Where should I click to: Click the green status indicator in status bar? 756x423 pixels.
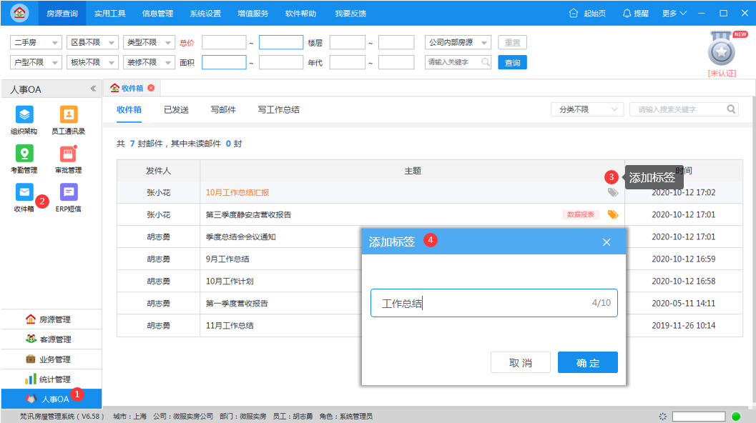pyautogui.click(x=736, y=417)
